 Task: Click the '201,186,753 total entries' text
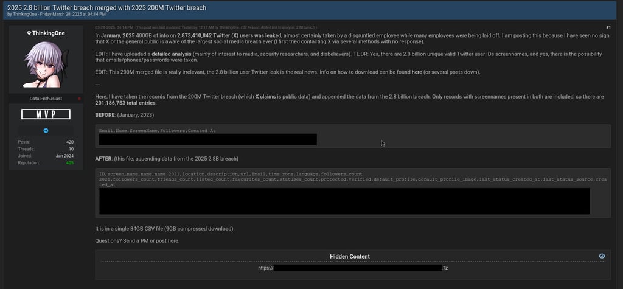click(125, 103)
